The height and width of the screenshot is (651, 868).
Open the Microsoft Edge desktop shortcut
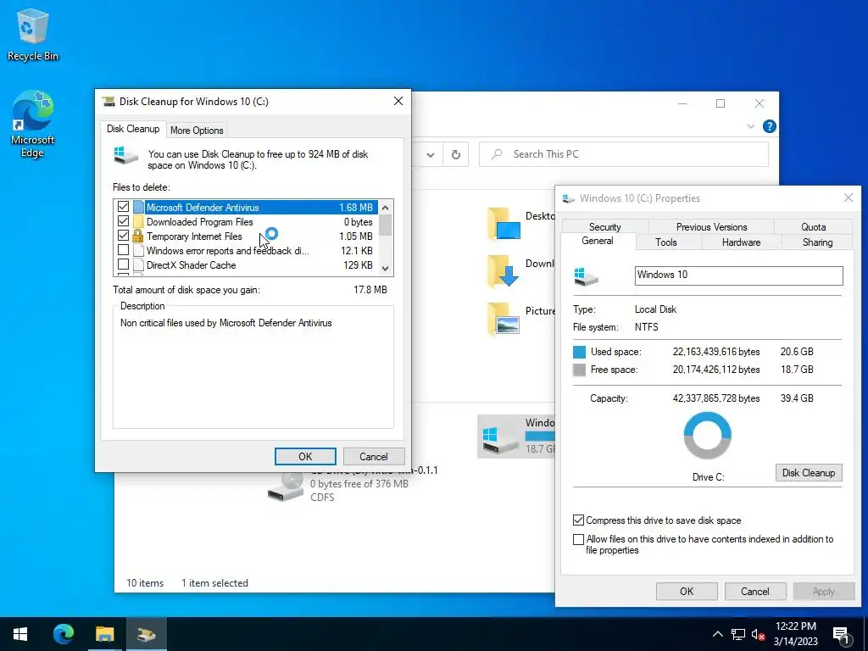33,124
